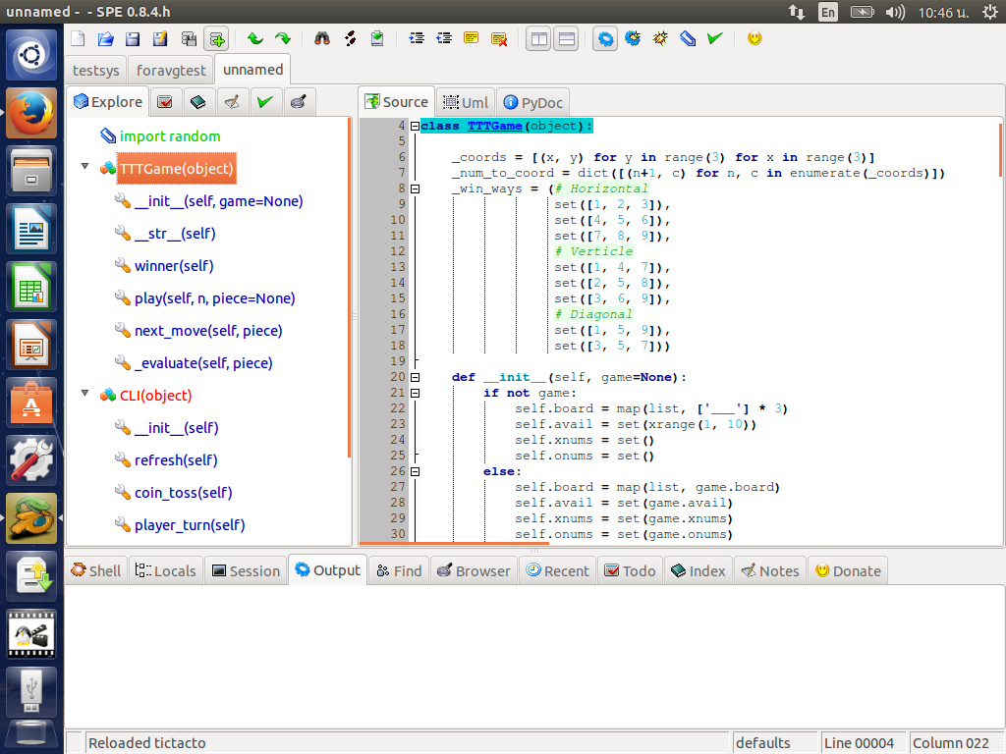Open a file with the folder icon
Screen dimensions: 1006x754
[104, 38]
